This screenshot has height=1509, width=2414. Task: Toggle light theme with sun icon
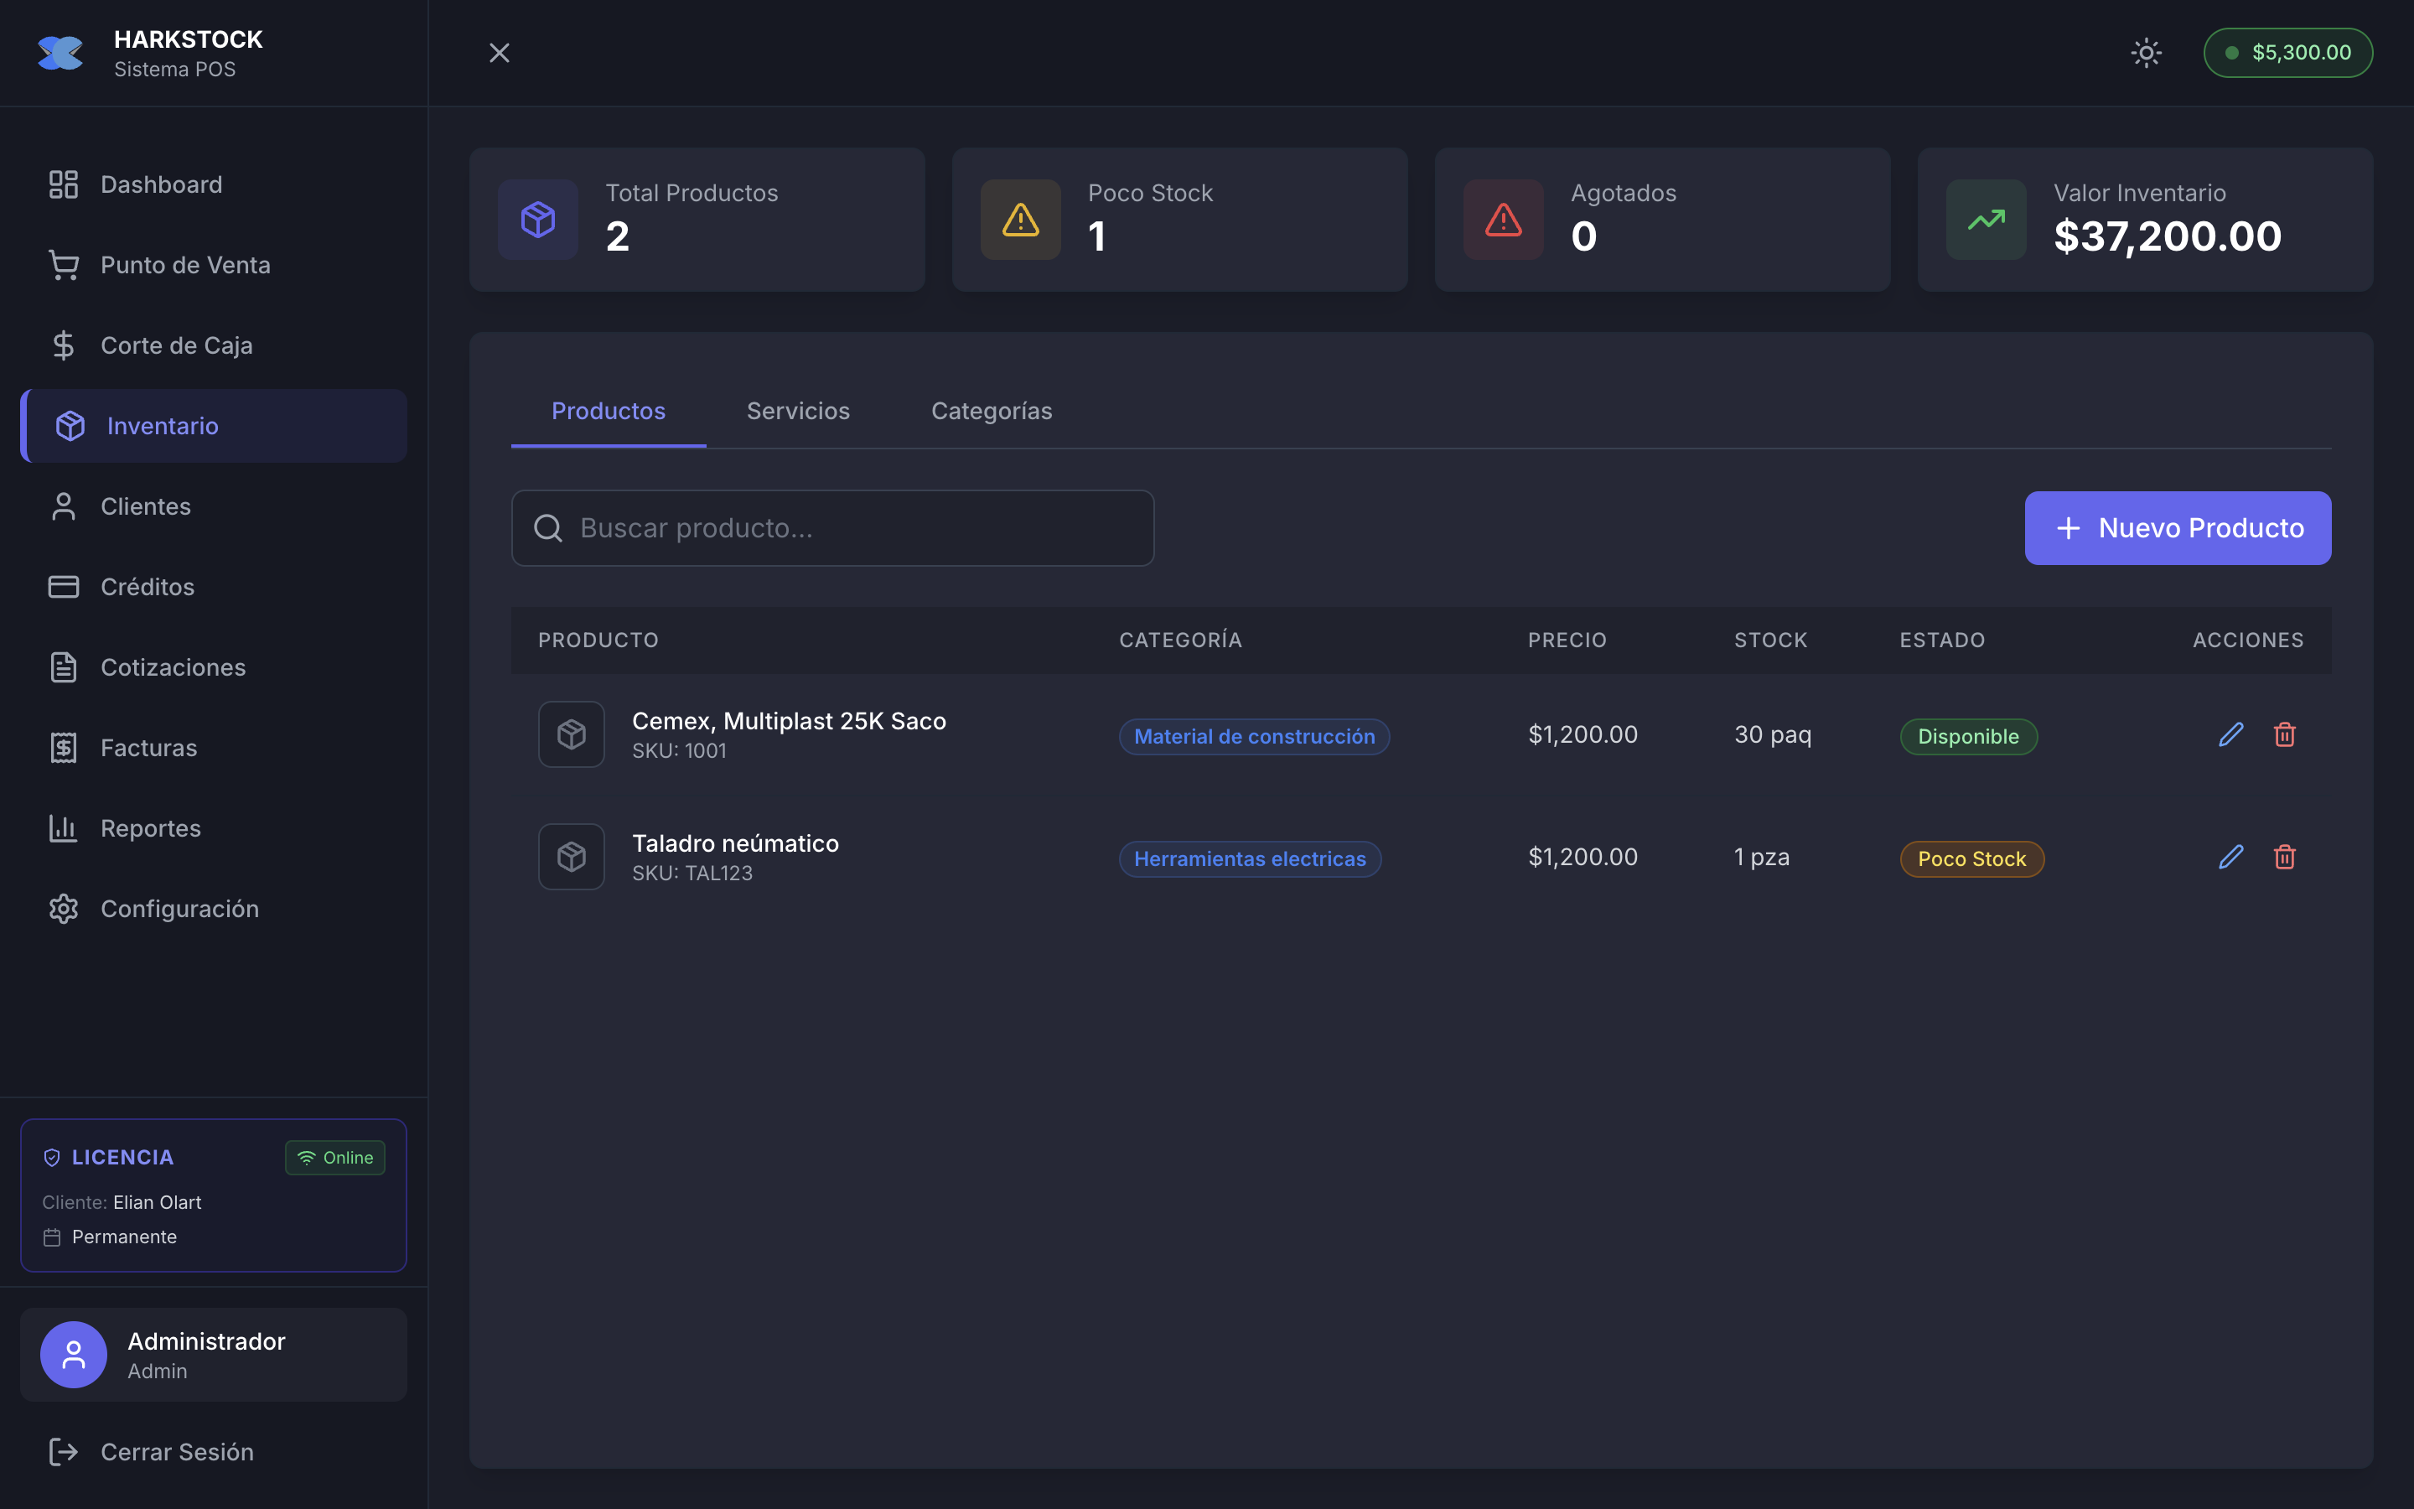[x=2146, y=53]
